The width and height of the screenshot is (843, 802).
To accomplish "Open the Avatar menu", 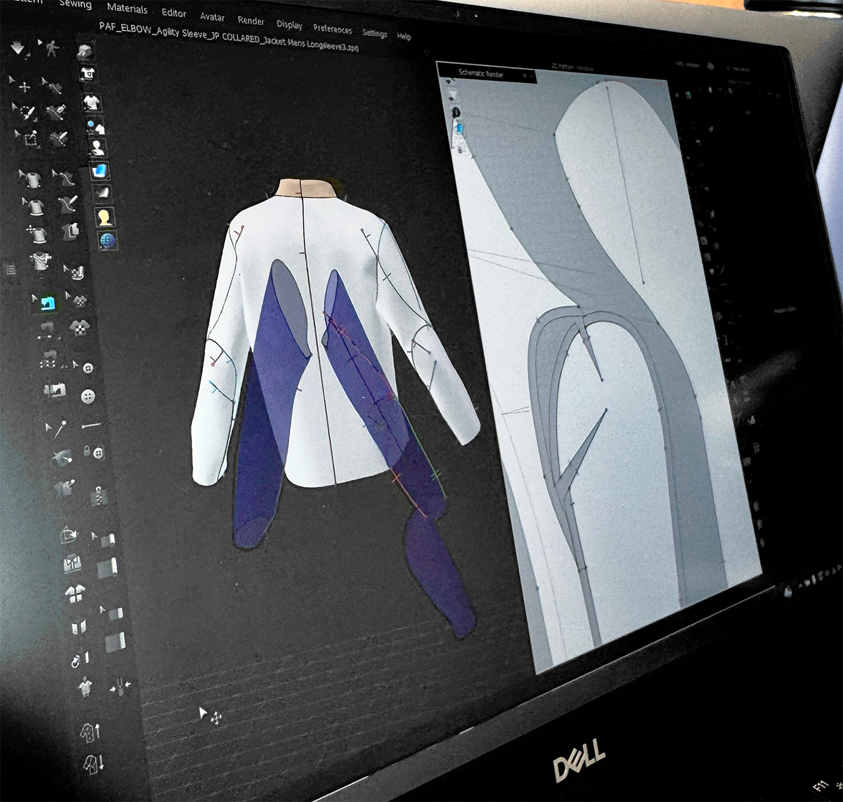I will (x=212, y=16).
